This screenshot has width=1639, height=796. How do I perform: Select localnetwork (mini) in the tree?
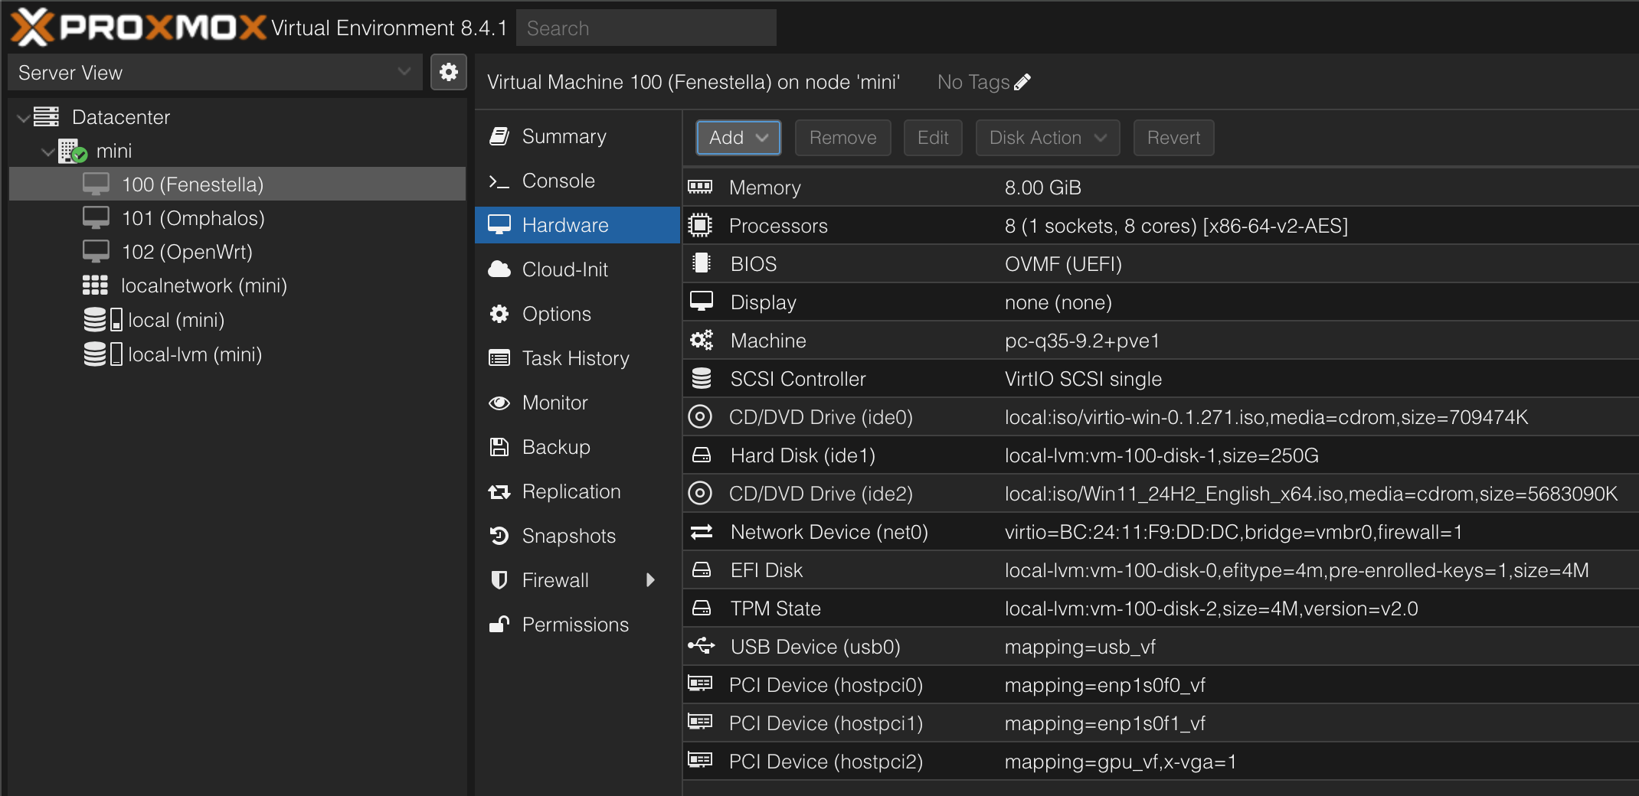pos(237,285)
